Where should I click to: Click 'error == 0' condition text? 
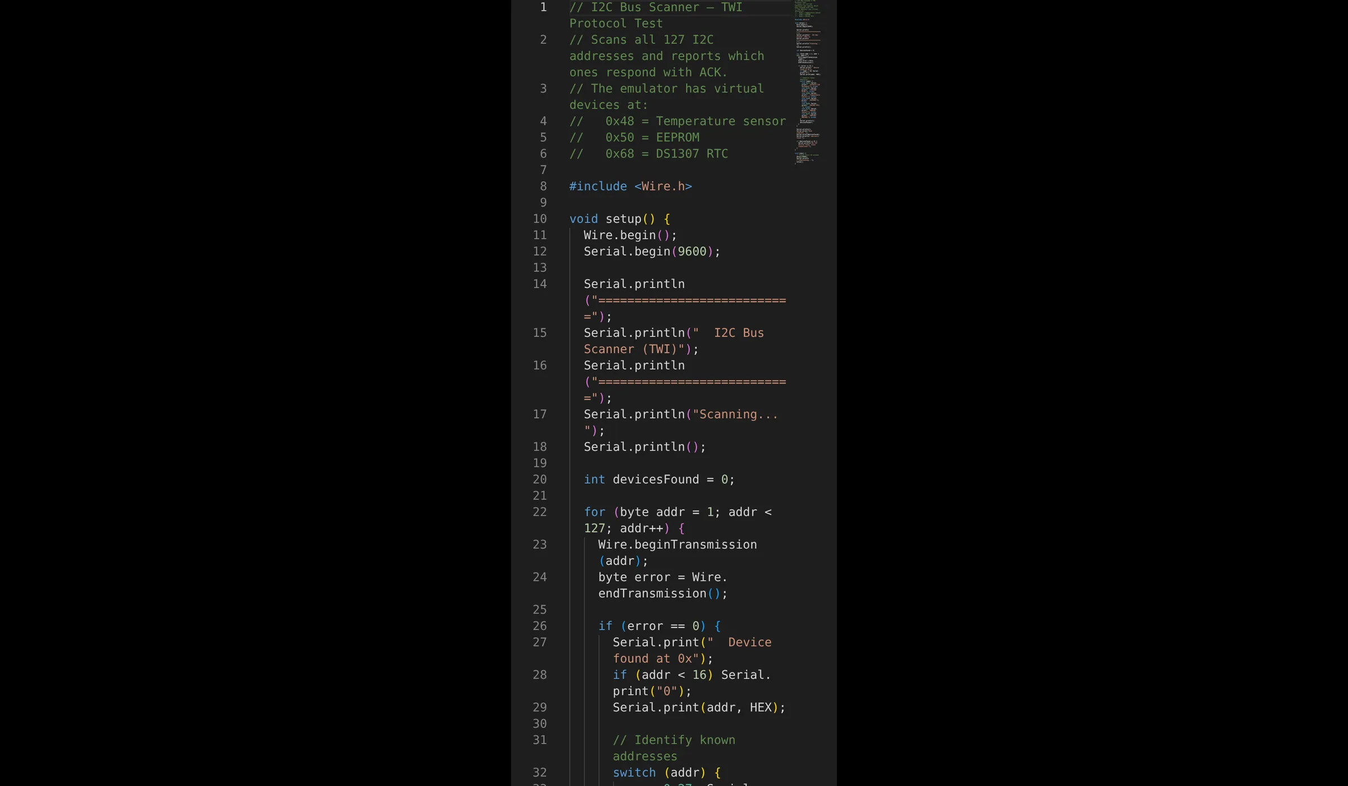[663, 626]
